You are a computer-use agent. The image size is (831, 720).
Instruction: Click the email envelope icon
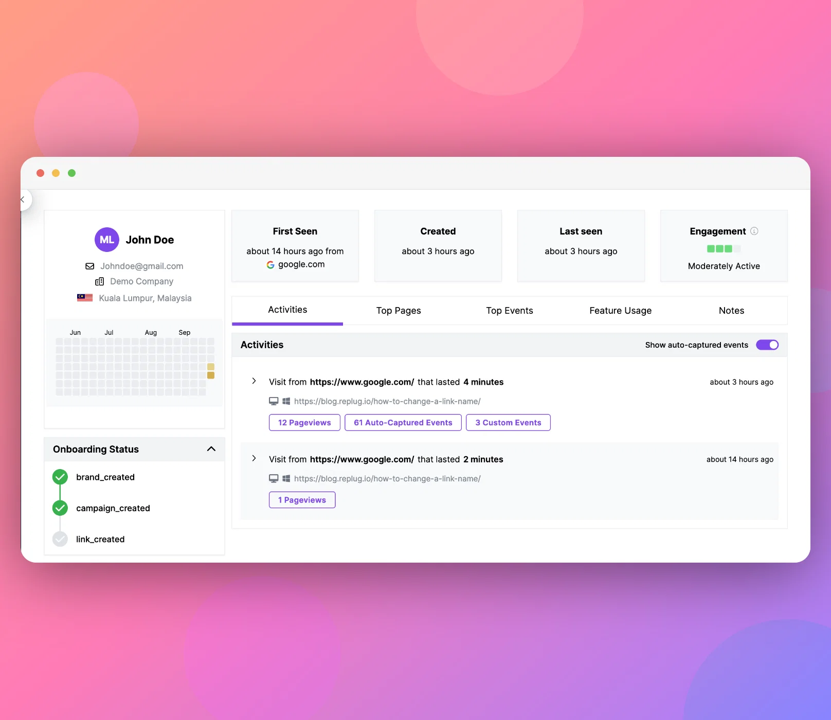90,266
